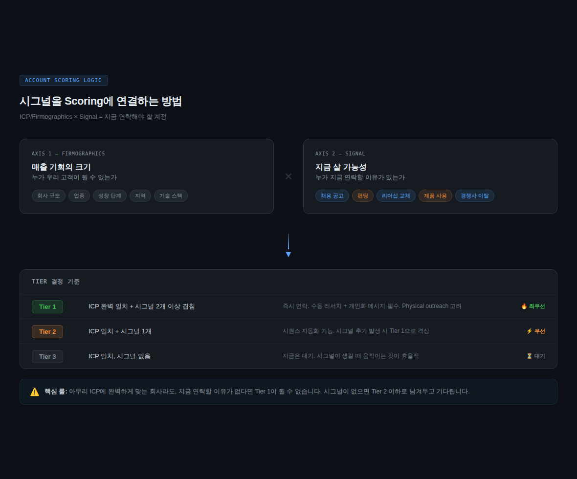Select the orange 펀딩 signal tag
The height and width of the screenshot is (479, 577).
pos(363,196)
